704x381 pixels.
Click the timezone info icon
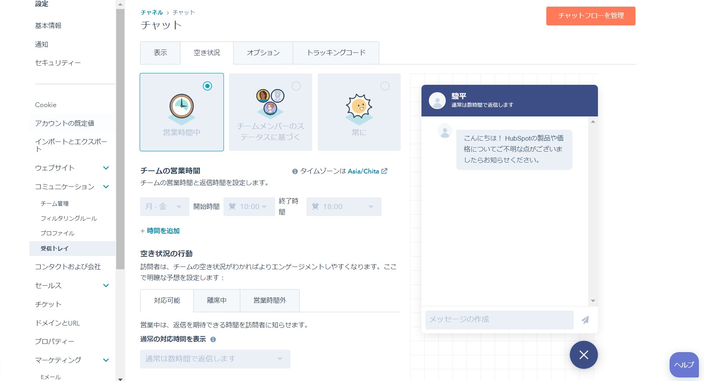point(295,172)
